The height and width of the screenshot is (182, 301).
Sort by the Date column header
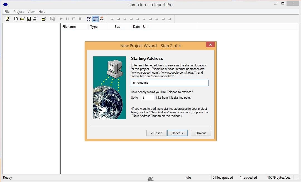point(131,27)
